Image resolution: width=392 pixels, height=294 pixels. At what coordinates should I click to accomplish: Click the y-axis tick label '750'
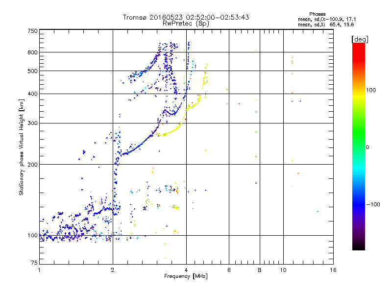tap(32, 31)
